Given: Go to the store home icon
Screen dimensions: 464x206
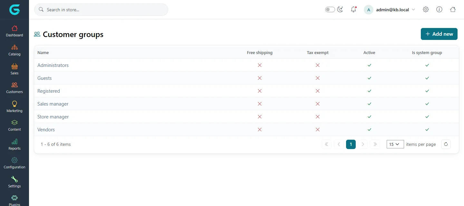Looking at the screenshot, I should pyautogui.click(x=453, y=10).
